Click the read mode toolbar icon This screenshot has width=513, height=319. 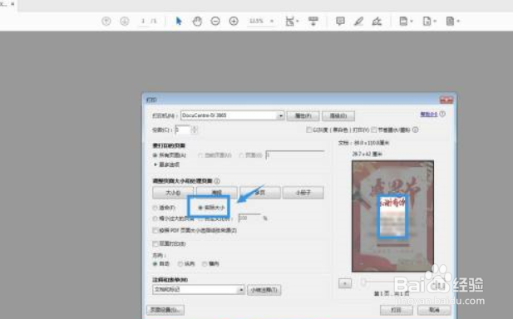(313, 22)
